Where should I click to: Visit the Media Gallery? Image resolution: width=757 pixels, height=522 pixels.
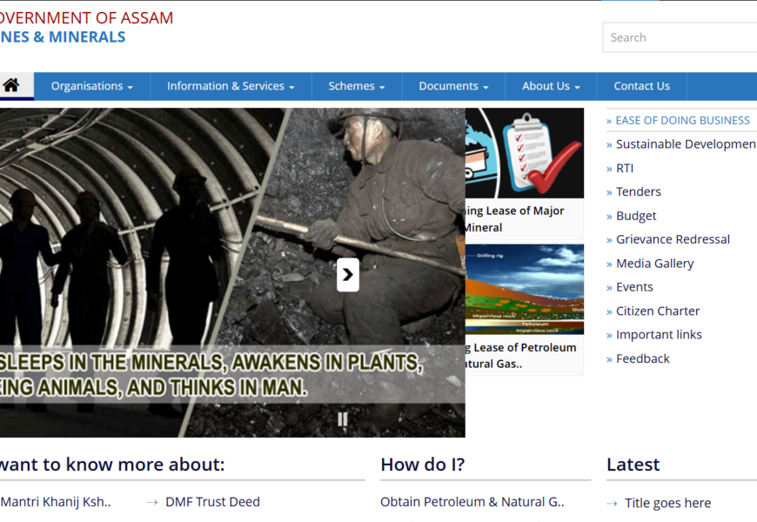click(x=654, y=263)
